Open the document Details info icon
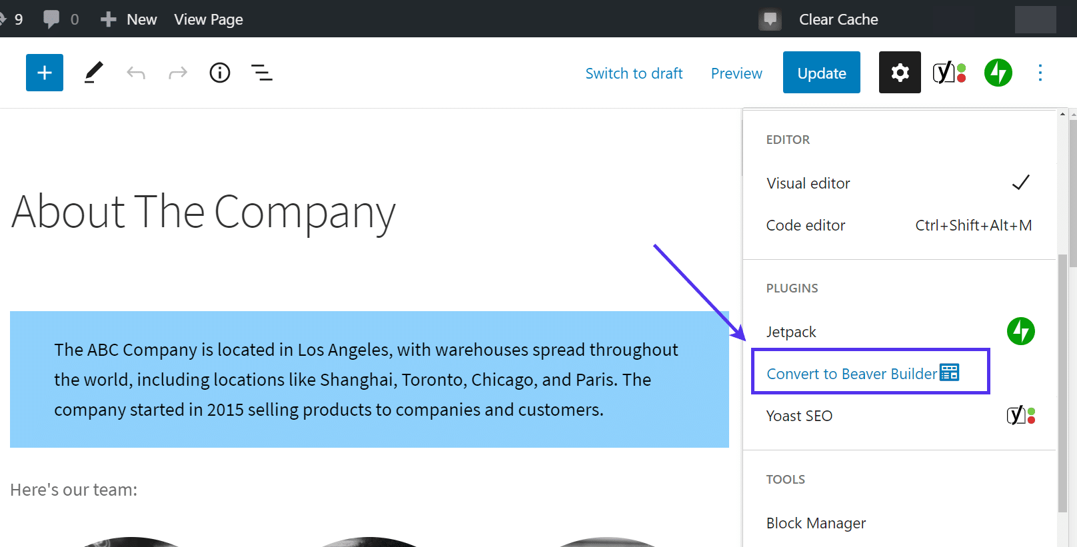1077x547 pixels. tap(220, 73)
